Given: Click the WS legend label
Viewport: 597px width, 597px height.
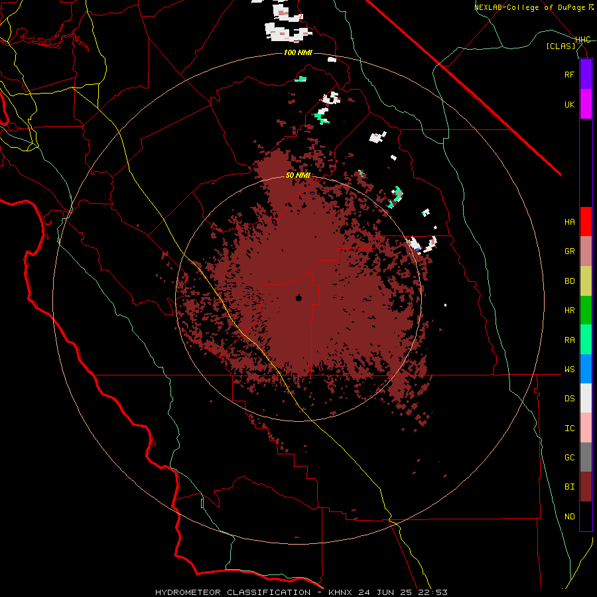Looking at the screenshot, I should 569,369.
